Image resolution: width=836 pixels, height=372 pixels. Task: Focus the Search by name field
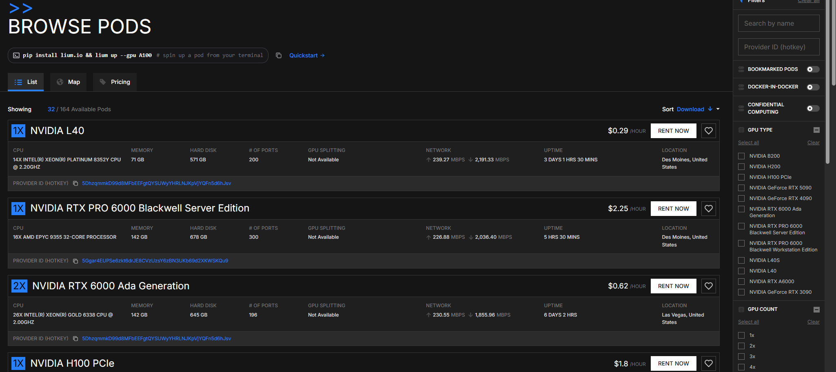(x=778, y=23)
